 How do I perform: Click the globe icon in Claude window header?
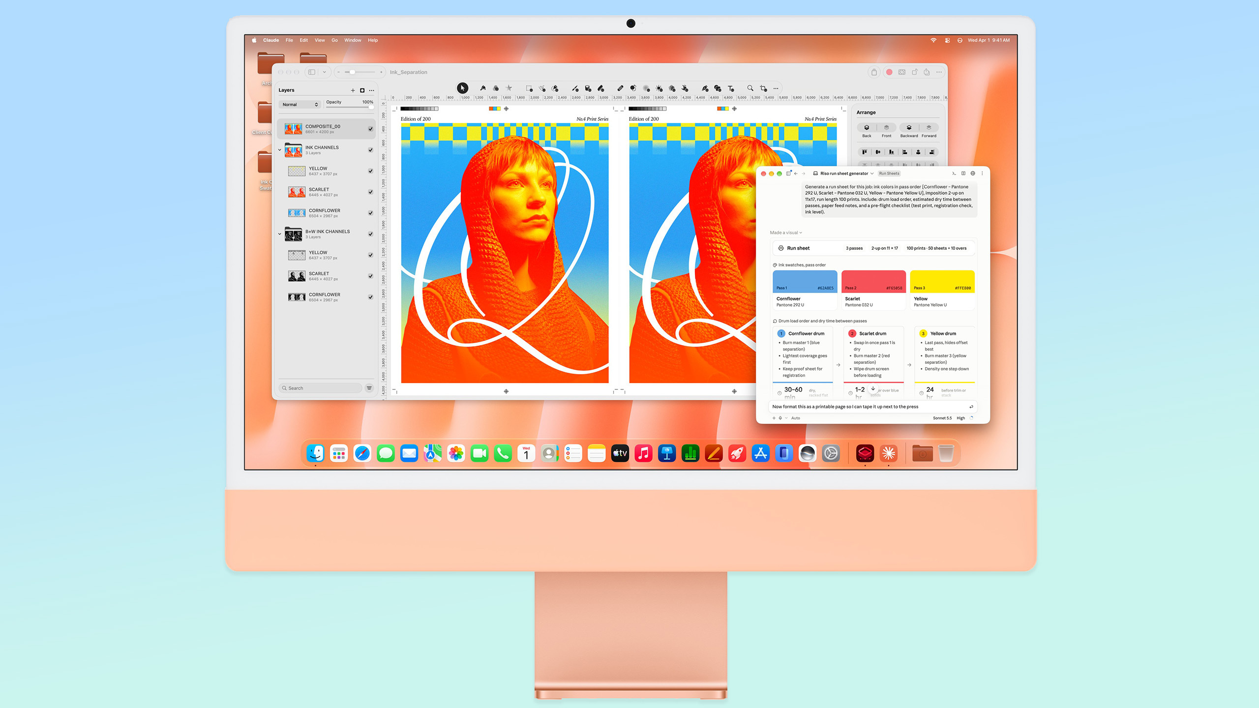[x=973, y=174]
